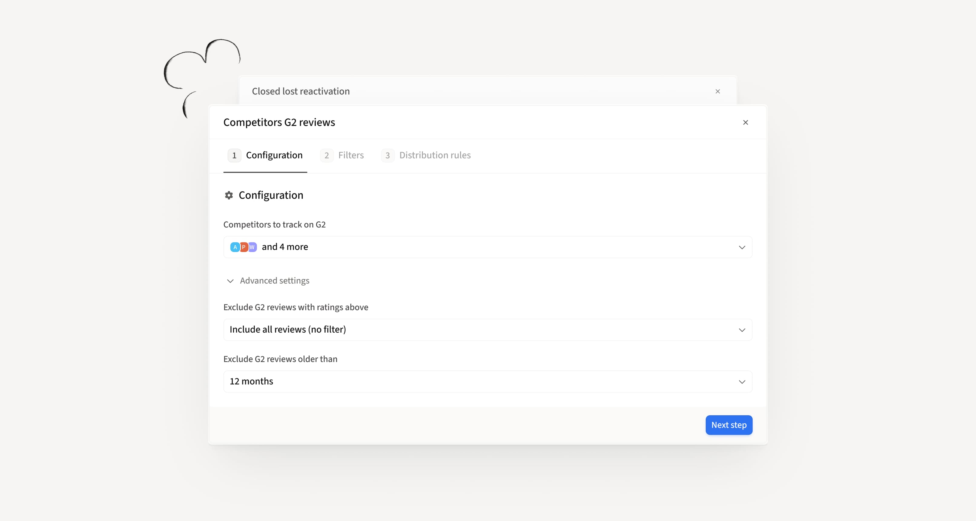
Task: Collapse the Advanced settings section
Action: click(230, 281)
